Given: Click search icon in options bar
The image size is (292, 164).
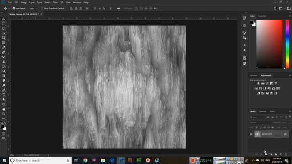Looking at the screenshot, I should click(x=275, y=8).
